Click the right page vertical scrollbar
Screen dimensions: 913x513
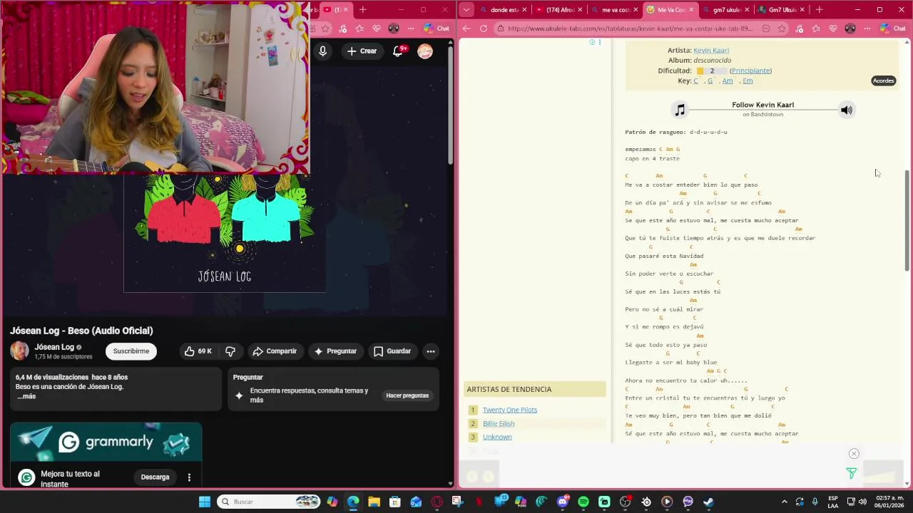click(907, 221)
